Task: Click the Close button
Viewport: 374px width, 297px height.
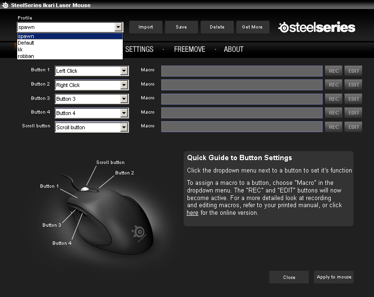Action: (x=289, y=277)
